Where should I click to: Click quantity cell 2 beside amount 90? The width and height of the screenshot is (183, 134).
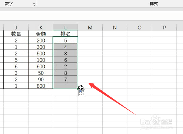[16, 79]
